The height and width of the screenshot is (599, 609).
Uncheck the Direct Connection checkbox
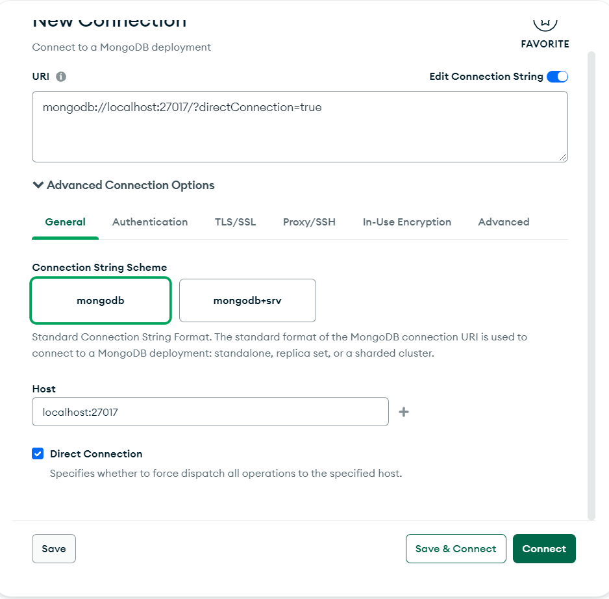click(x=38, y=453)
